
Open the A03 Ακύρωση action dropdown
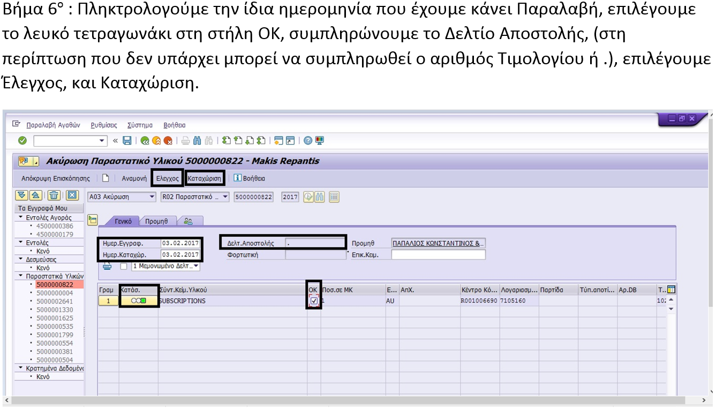[152, 197]
